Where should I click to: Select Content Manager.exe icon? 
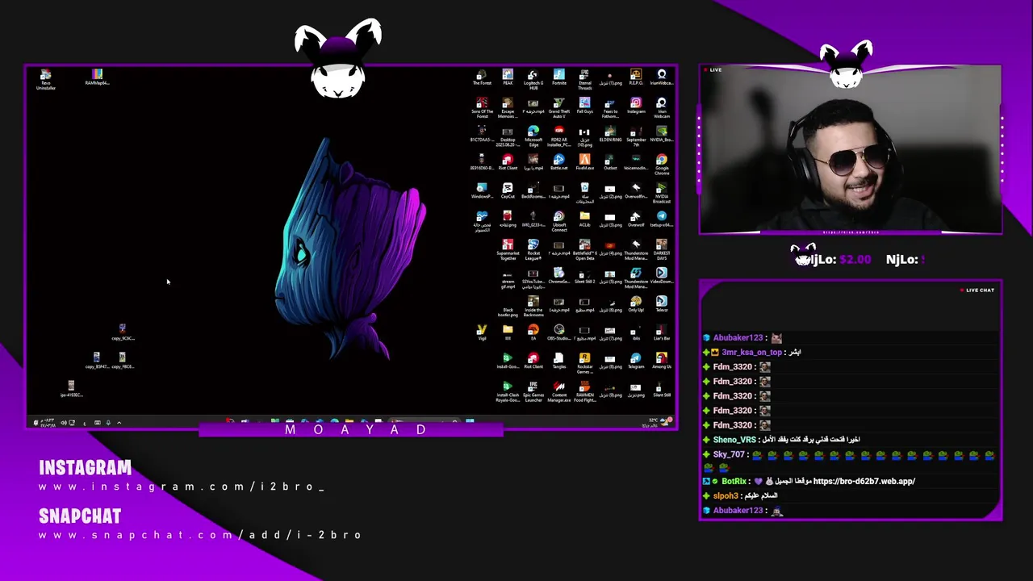pyautogui.click(x=558, y=391)
